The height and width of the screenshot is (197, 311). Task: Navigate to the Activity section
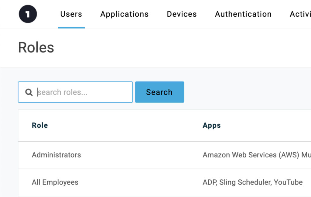[x=301, y=14]
